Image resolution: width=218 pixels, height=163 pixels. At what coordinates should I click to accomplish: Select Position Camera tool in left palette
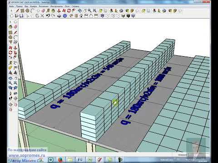[x=10, y=94]
